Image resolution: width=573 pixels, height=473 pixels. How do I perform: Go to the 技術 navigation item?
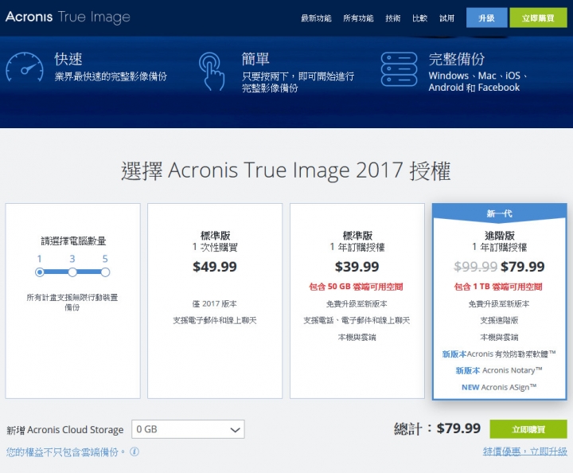click(x=393, y=18)
